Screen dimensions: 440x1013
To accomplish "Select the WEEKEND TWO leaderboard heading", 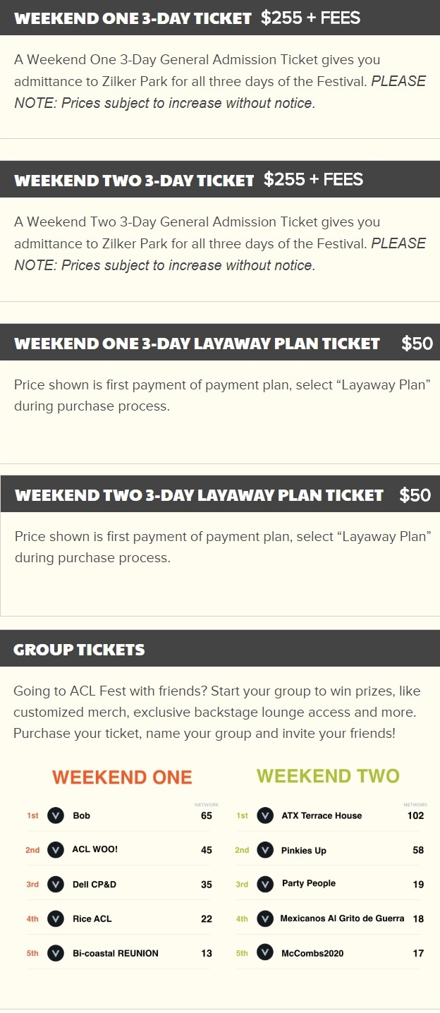I will click(329, 777).
